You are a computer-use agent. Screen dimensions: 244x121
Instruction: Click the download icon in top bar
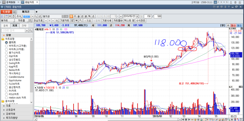click(x=231, y=2)
